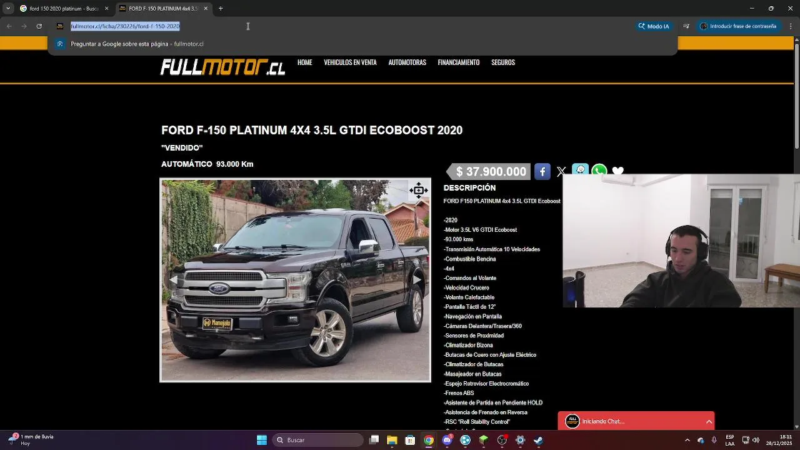The image size is (800, 450).
Task: Click microphone icon in system tray
Action: pyautogui.click(x=714, y=440)
